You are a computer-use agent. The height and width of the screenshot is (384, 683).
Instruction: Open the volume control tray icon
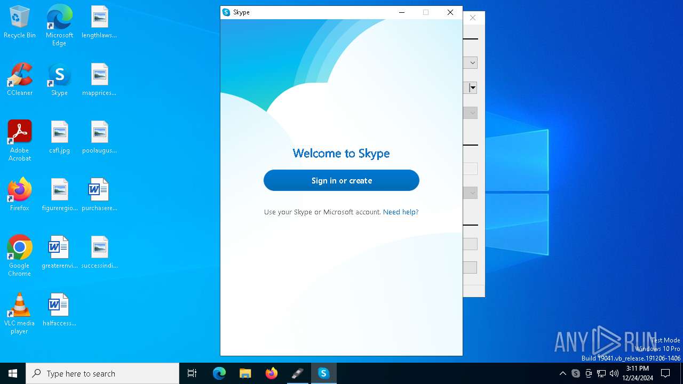614,373
